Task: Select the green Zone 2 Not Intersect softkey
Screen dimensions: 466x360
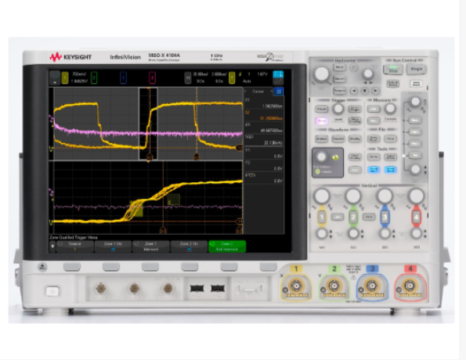Action: 227,247
